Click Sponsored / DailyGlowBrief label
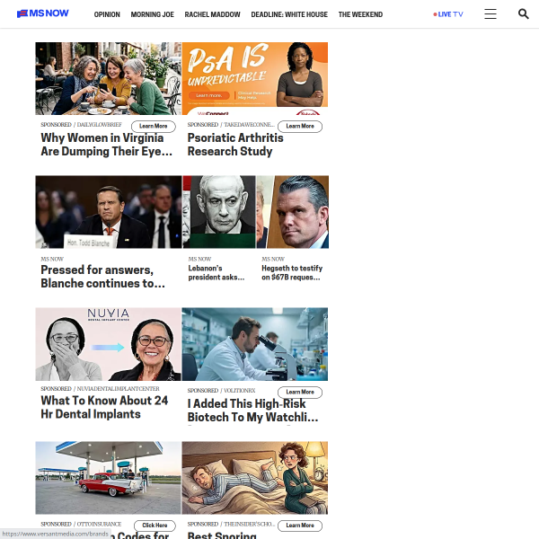539x539 pixels. tap(81, 125)
